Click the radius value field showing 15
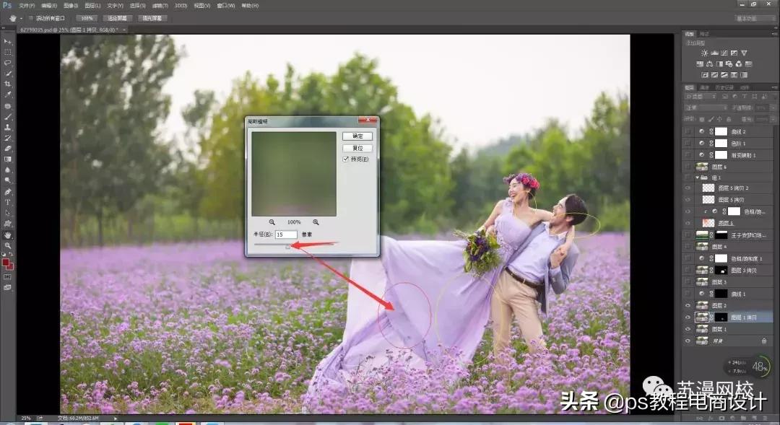The height and width of the screenshot is (425, 780). pyautogui.click(x=286, y=234)
